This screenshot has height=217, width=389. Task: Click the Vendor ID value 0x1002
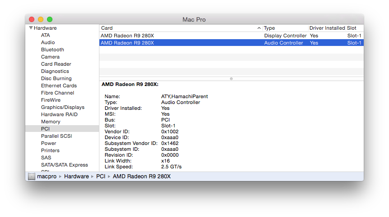click(x=170, y=131)
